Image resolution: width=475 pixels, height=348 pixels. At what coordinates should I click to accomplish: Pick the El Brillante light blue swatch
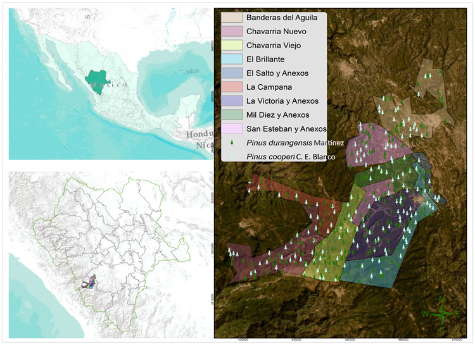[x=231, y=59]
